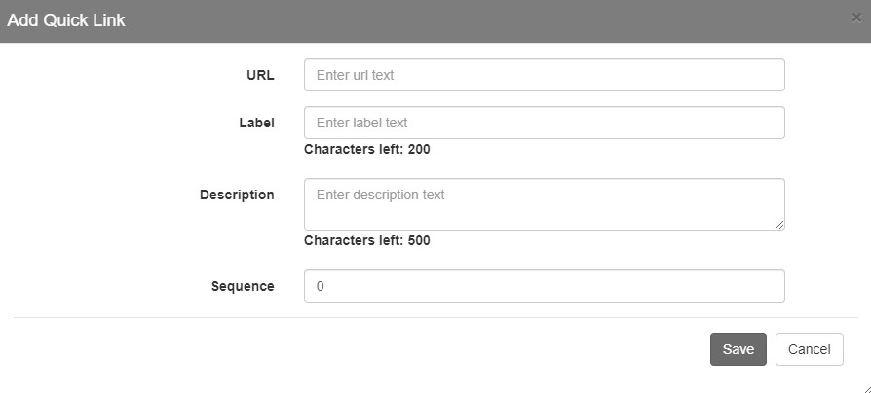Click the Description textarea resize grip
The image size is (871, 393).
point(779,225)
